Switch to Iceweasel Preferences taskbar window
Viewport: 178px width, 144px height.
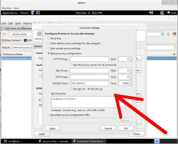click(88, 141)
